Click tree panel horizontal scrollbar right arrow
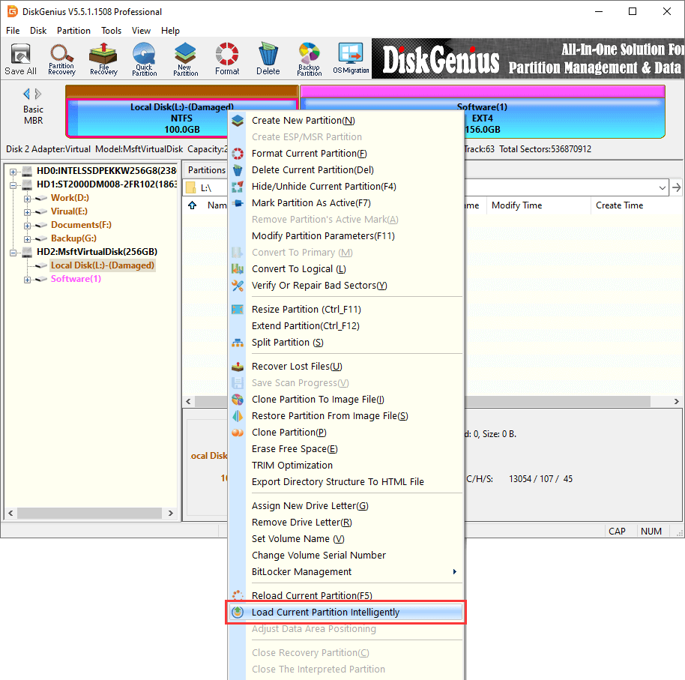This screenshot has width=685, height=680. tap(170, 513)
